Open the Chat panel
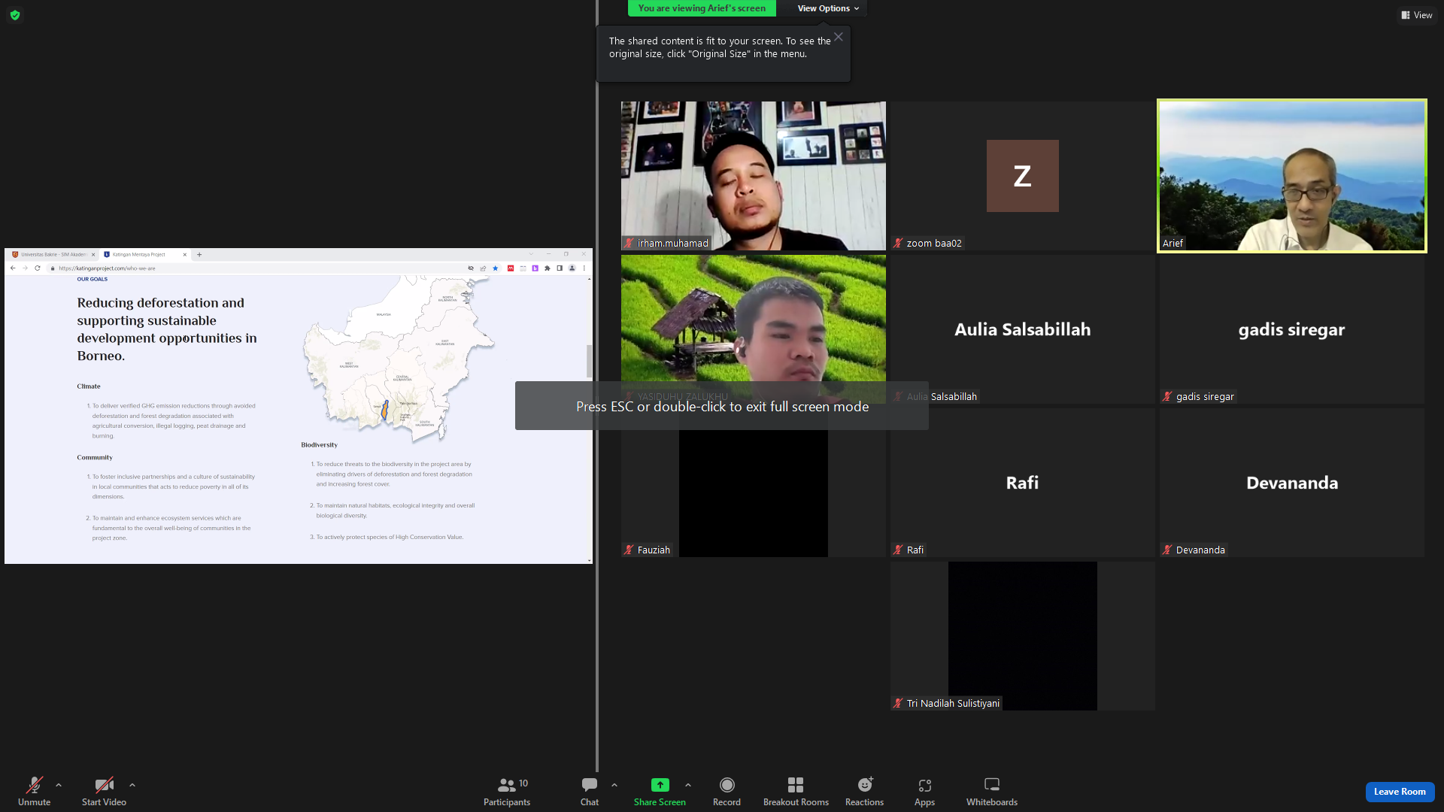Screen dimensions: 1444x812 coord(590,791)
